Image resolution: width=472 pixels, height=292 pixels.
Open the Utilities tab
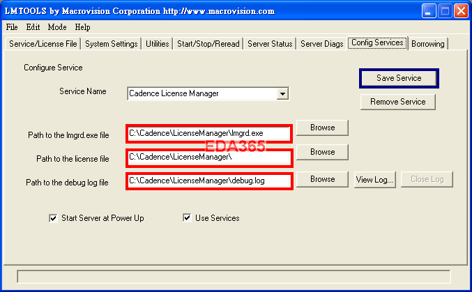point(157,44)
